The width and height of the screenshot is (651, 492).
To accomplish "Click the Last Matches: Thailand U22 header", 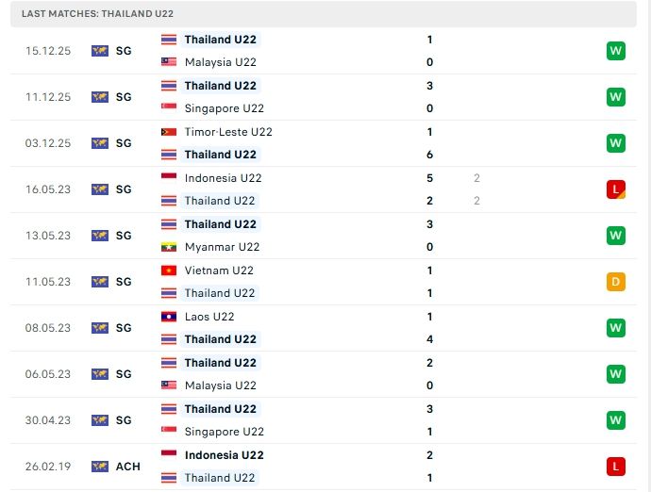I will click(97, 14).
